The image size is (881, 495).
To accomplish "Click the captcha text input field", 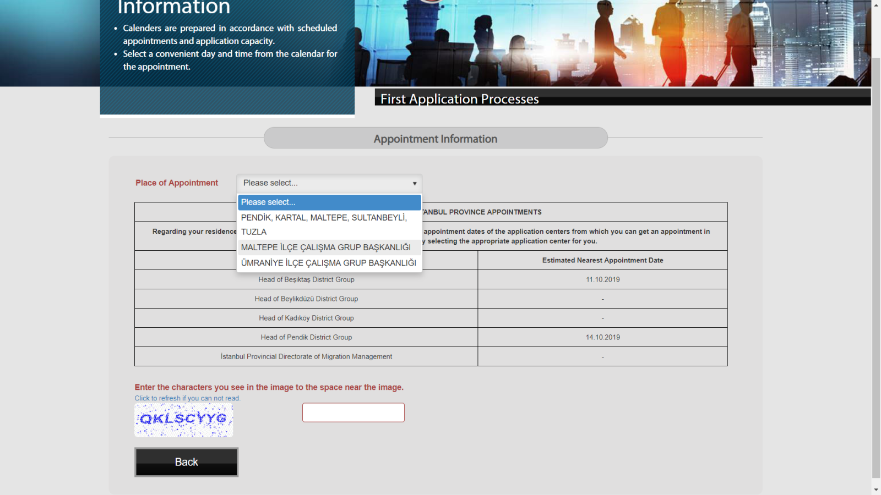I will (353, 413).
